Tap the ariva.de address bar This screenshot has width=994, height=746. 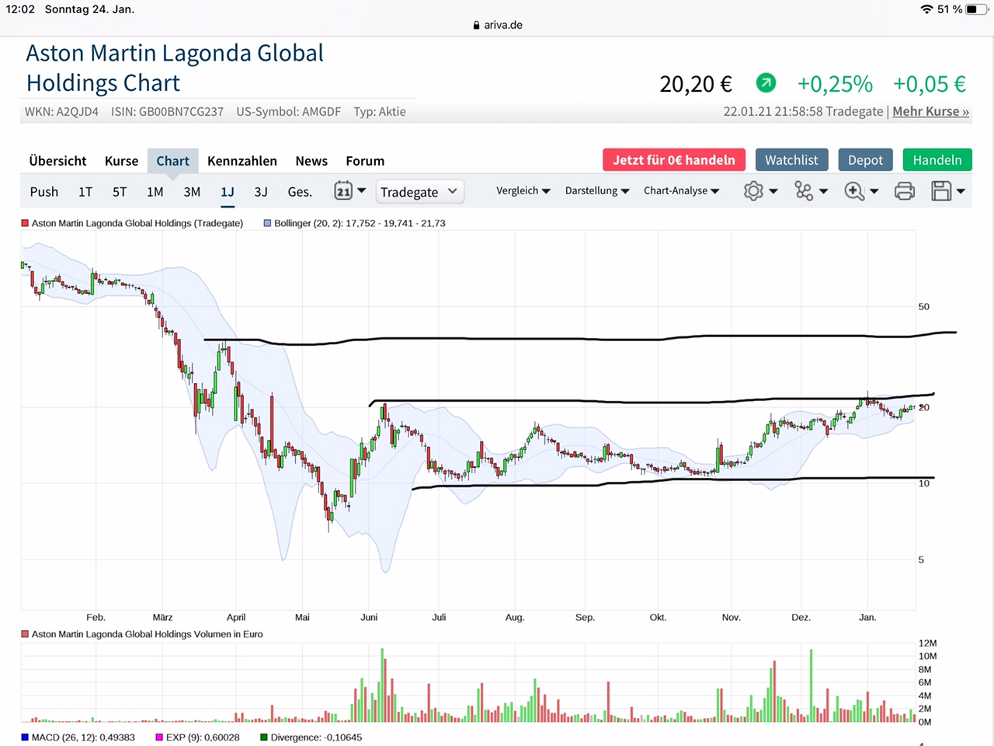[497, 25]
